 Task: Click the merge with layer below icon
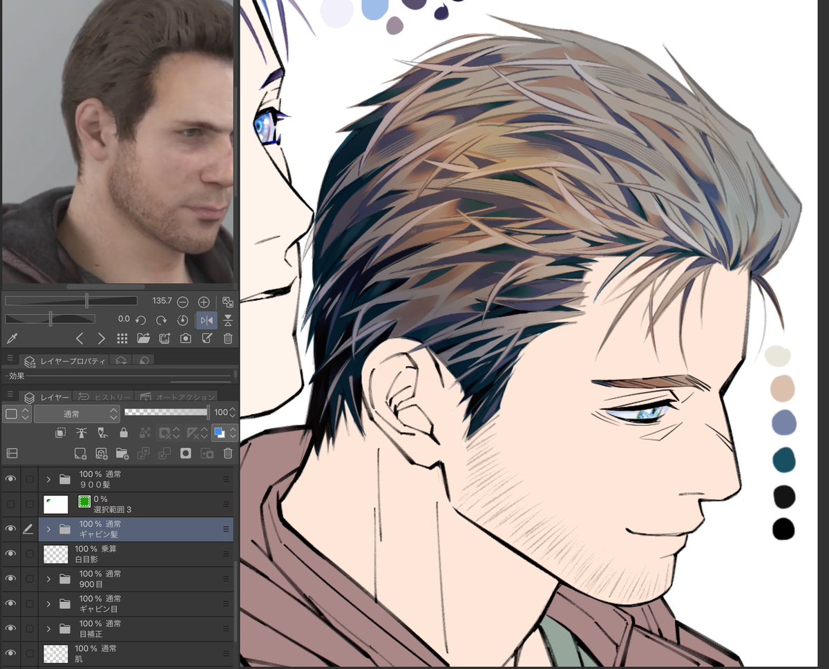(164, 454)
